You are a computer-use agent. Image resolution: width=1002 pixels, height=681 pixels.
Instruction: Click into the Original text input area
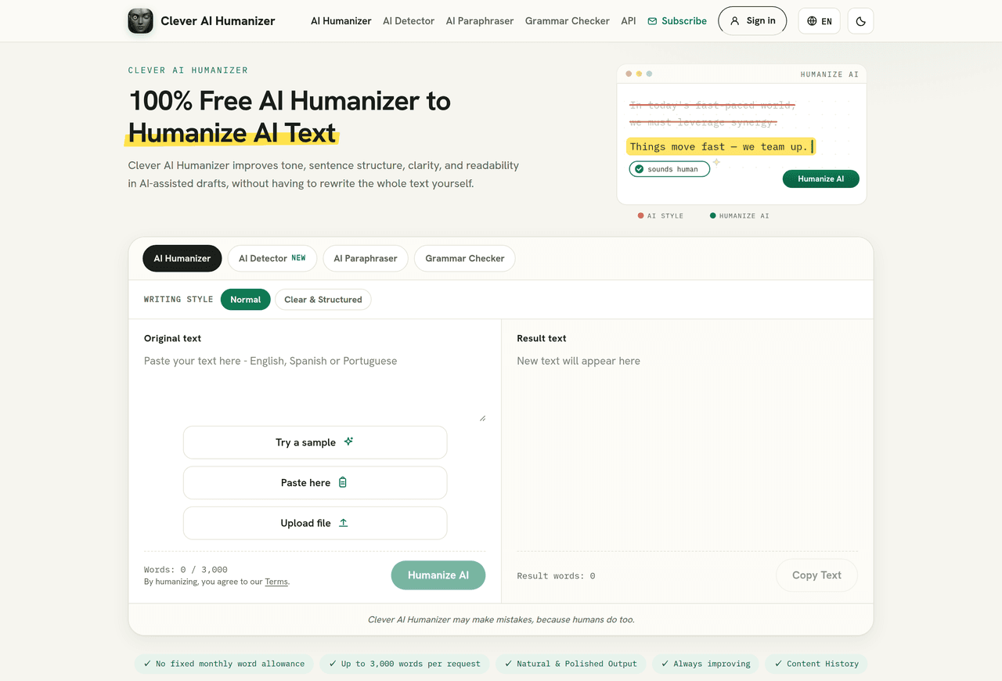pyautogui.click(x=315, y=387)
